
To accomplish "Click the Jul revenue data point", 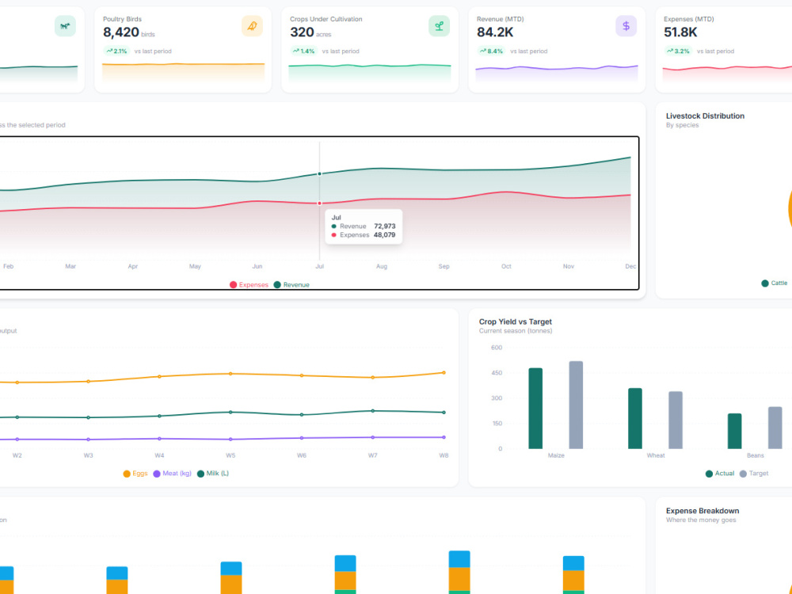I will coord(319,173).
